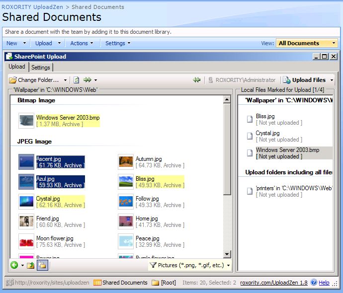Screen dimensions: 343x293
Task: Open the roxority.com/UploadZen 1.8 link
Action: click(x=274, y=283)
